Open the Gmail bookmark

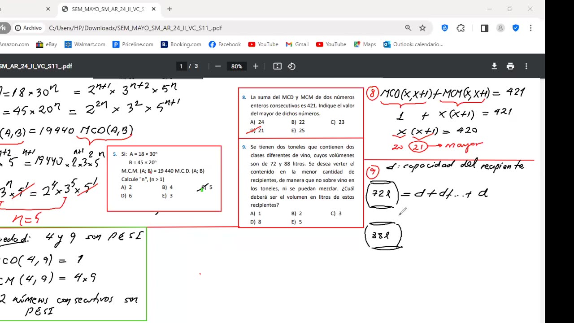click(x=297, y=44)
